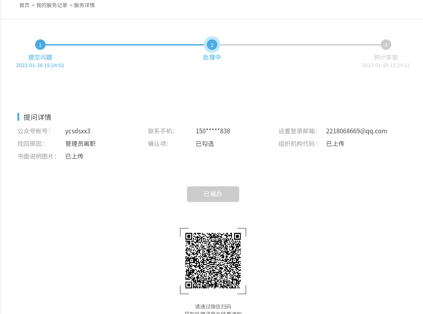Click the WeChat QR code image

point(213,261)
